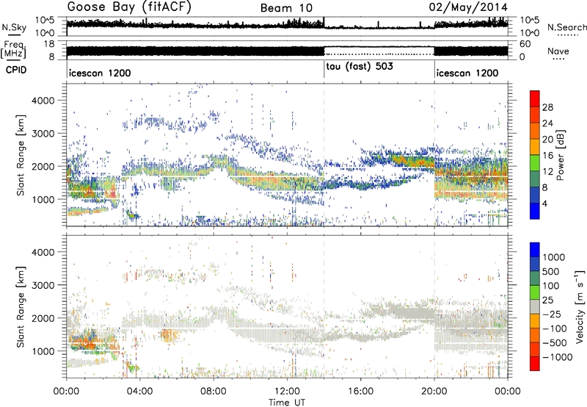Click the blue top of velocity color bar

pyautogui.click(x=535, y=249)
